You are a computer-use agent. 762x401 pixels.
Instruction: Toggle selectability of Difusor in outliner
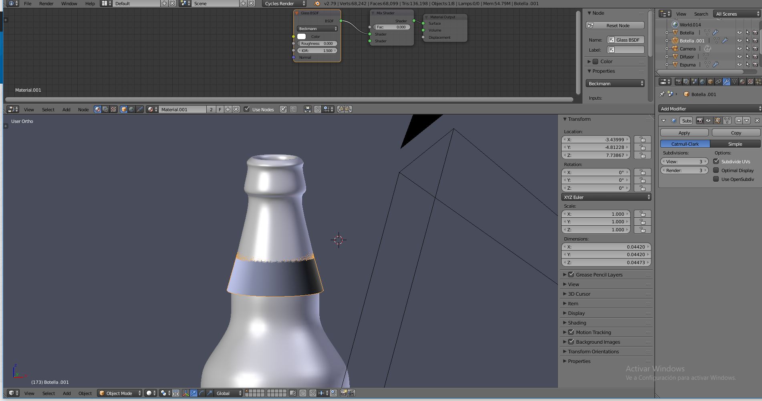click(748, 56)
